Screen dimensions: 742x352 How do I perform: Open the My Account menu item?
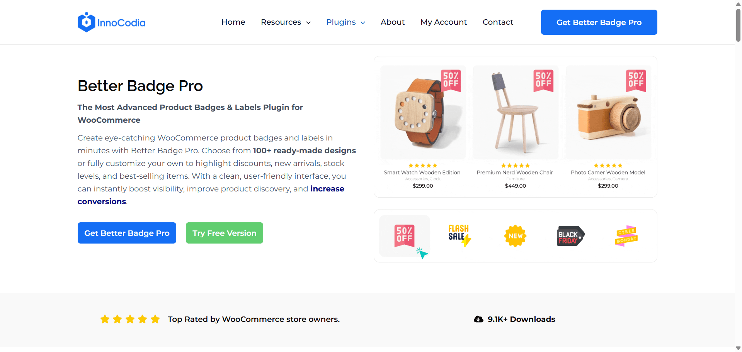click(444, 22)
